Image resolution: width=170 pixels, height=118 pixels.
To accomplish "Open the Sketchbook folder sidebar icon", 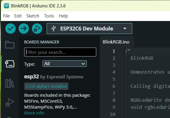I will pyautogui.click(x=10, y=45).
